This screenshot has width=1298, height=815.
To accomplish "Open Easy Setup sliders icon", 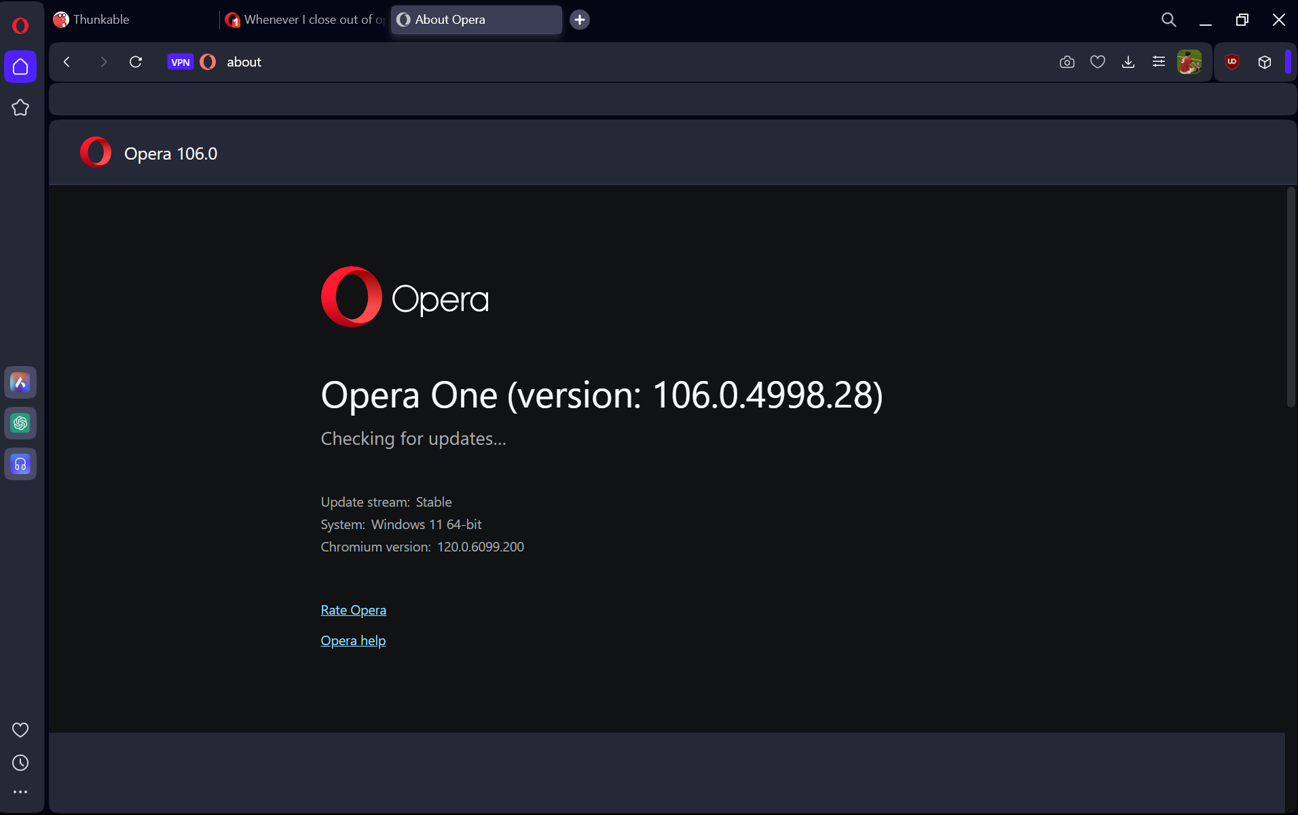I will click(x=1159, y=62).
